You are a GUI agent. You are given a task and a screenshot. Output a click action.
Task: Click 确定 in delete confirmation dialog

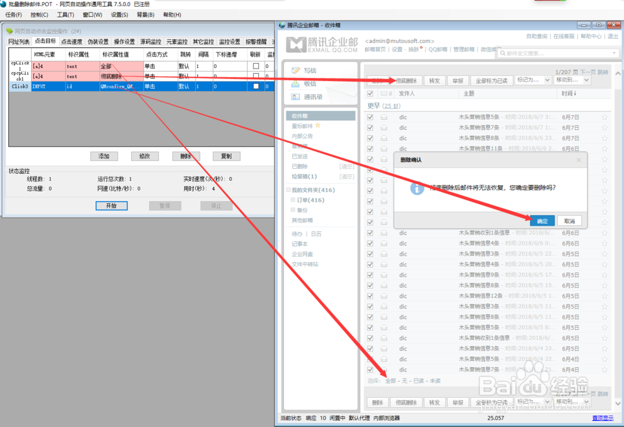(x=542, y=221)
